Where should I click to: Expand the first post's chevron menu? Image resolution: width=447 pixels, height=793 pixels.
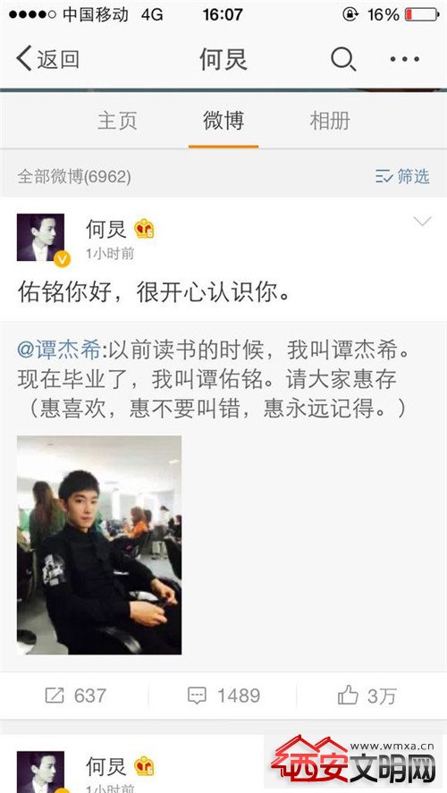422,221
